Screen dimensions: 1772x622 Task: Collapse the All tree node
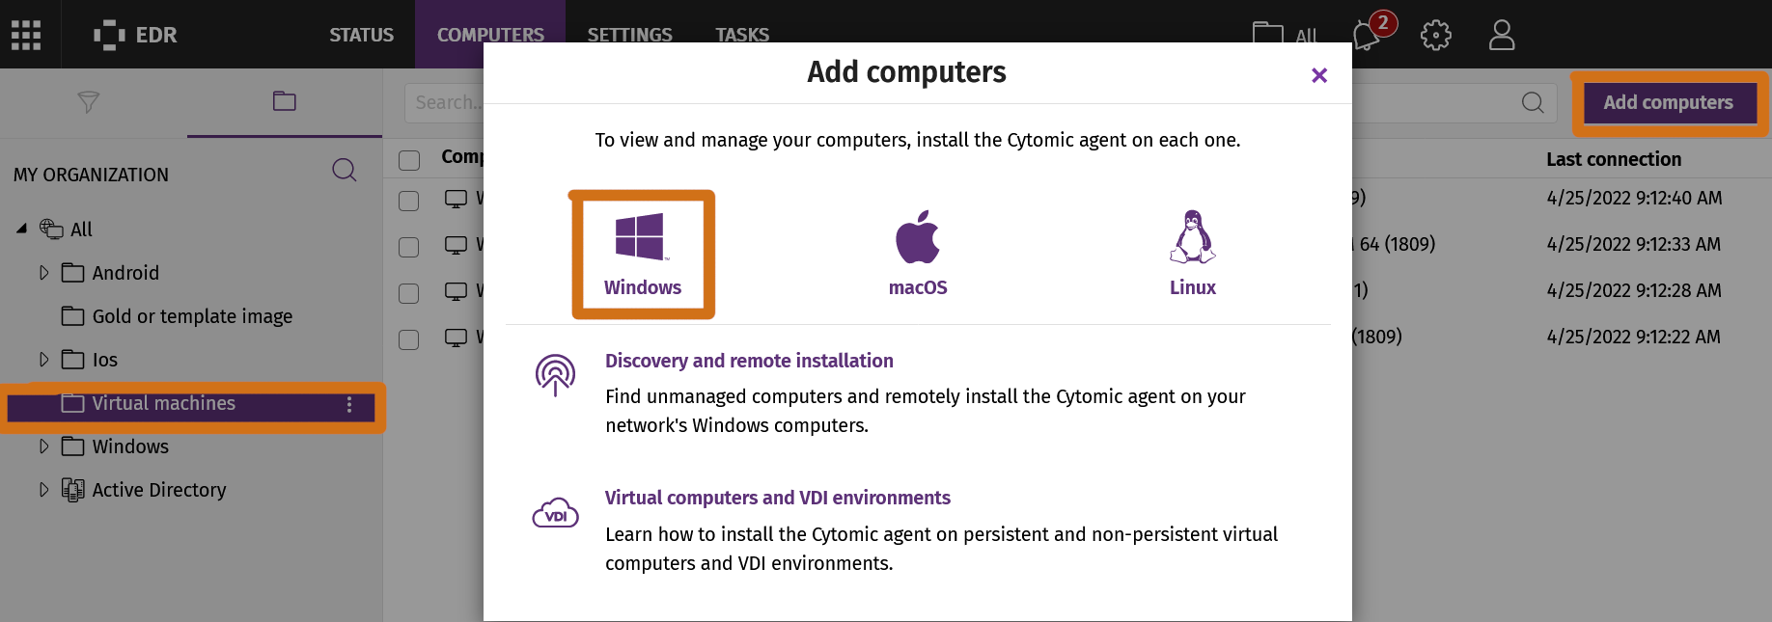[21, 229]
